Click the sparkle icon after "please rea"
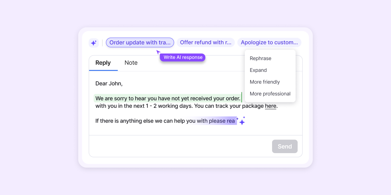This screenshot has height=195, width=391. tap(241, 121)
